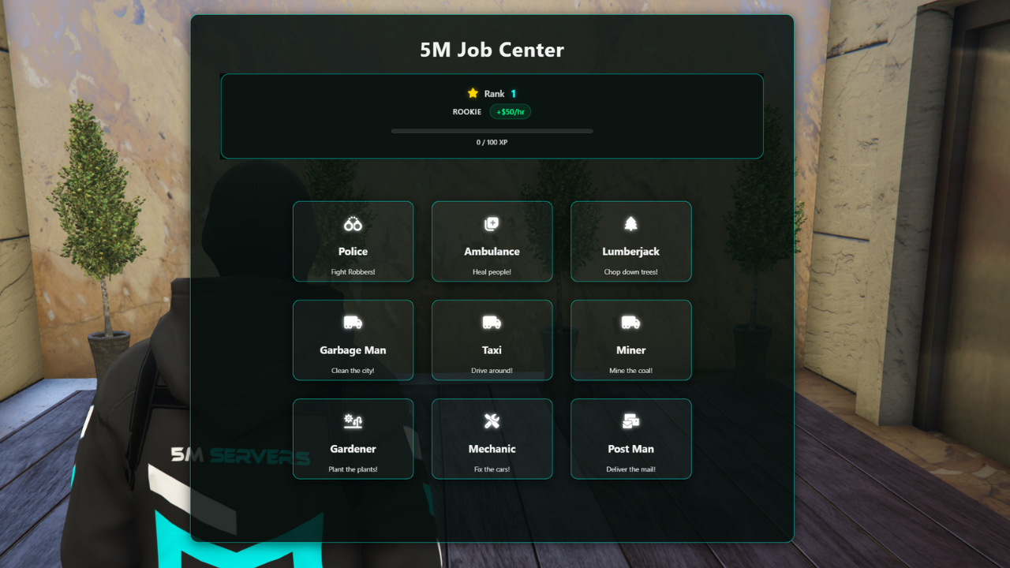This screenshot has width=1010, height=568.
Task: Click the Rank 1 label
Action: pyautogui.click(x=500, y=94)
